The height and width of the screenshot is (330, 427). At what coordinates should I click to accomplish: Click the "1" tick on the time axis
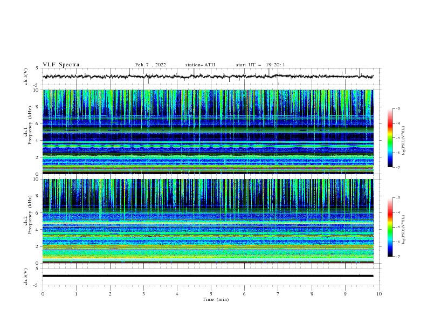click(76, 294)
